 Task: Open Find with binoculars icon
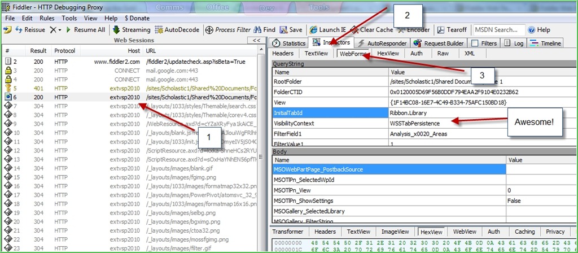[x=264, y=30]
